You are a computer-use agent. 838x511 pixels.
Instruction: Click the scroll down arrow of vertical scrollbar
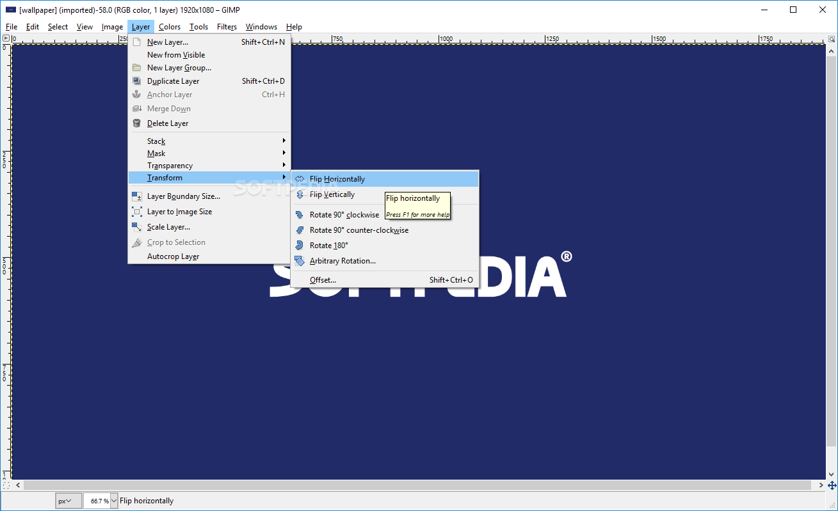[x=832, y=475]
